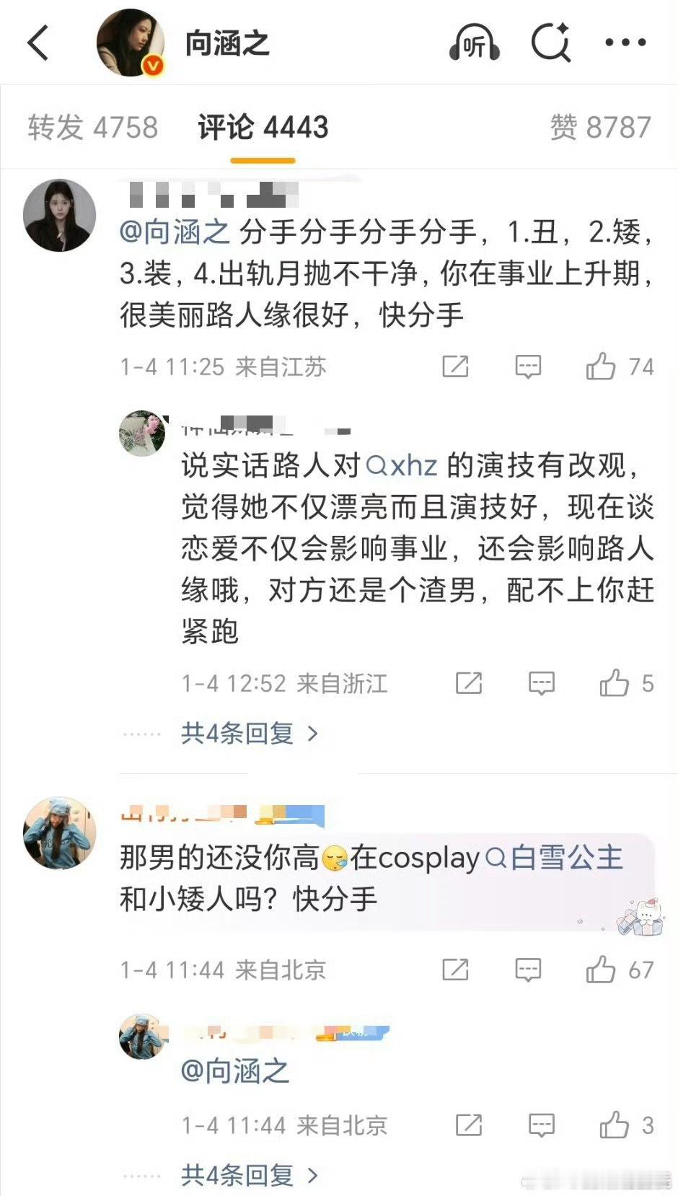Switch to 赞 8787 tab
678x1196 pixels.
600,128
